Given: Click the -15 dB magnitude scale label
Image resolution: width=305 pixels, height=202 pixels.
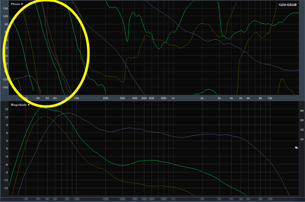Looking at the screenshot, I should [x=6, y=188].
